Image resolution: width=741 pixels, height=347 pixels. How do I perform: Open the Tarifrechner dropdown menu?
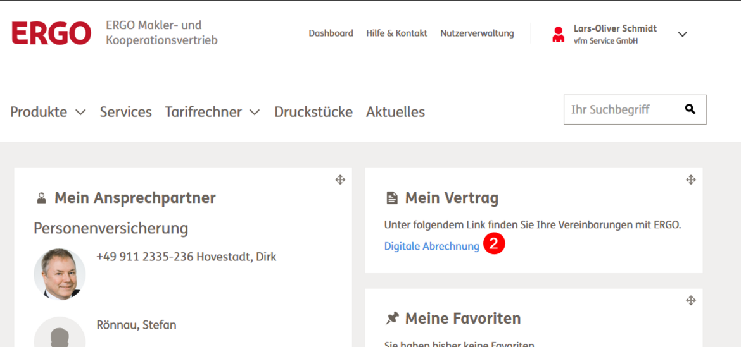tap(213, 113)
